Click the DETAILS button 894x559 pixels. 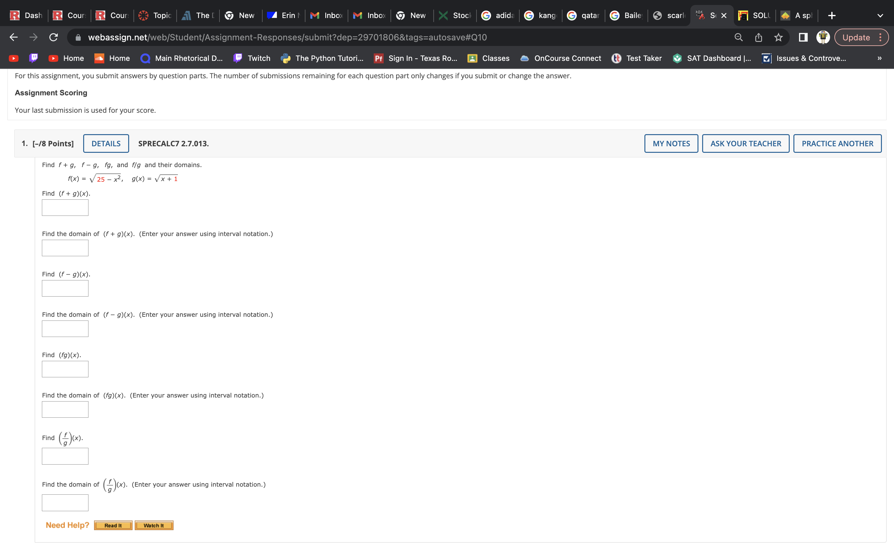tap(106, 143)
